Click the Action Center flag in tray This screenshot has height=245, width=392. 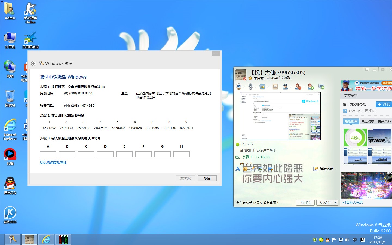[x=334, y=240]
